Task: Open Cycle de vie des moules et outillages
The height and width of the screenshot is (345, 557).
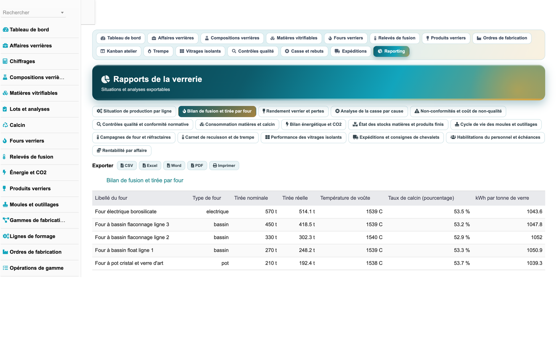Action: point(496,124)
